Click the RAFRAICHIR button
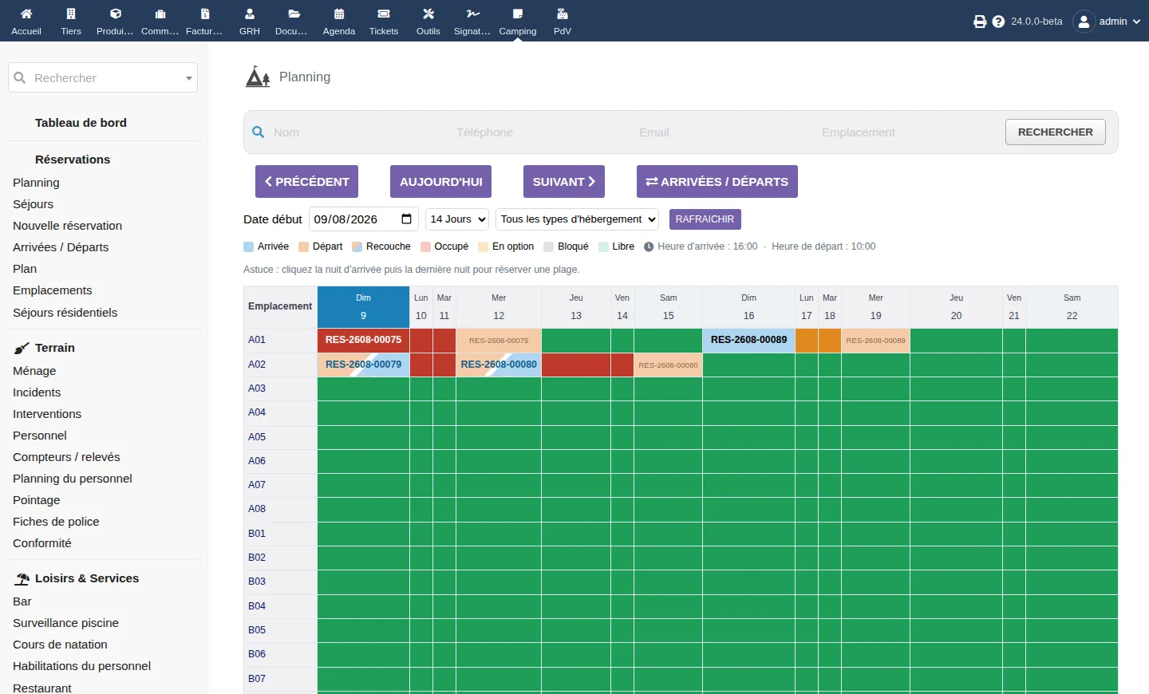This screenshot has width=1149, height=694. pyautogui.click(x=705, y=219)
